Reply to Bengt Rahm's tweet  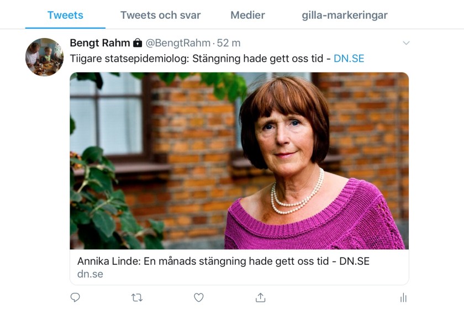[x=75, y=297]
